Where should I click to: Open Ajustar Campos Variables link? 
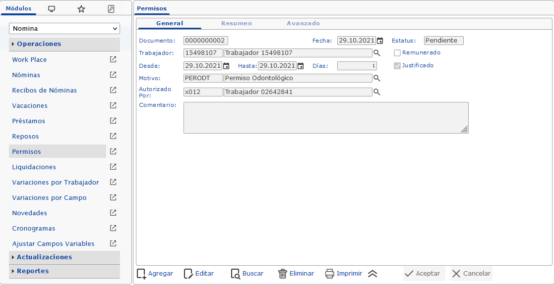coord(54,244)
